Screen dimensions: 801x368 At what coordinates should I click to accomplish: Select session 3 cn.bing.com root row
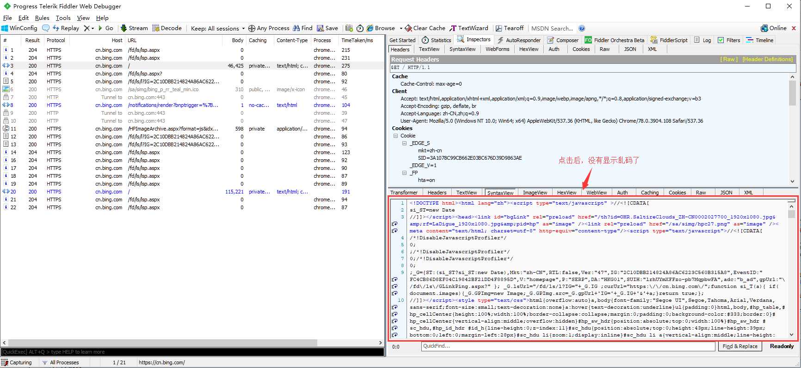click(191, 66)
